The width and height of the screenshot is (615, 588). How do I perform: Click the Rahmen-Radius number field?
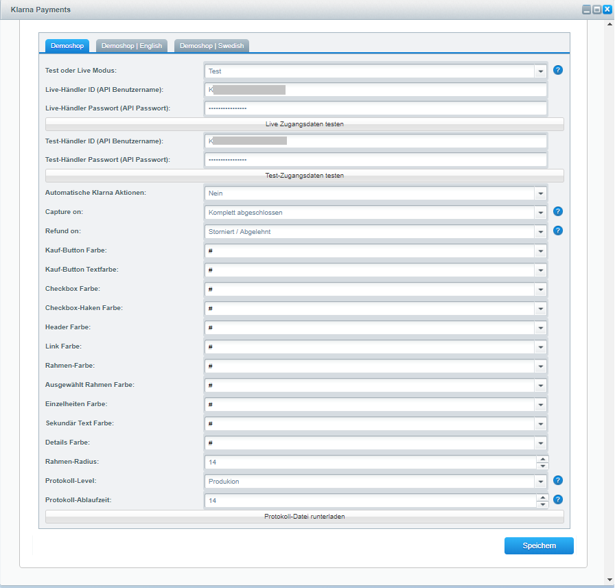click(x=371, y=462)
